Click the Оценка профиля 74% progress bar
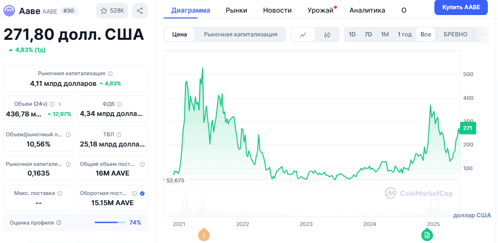The height and width of the screenshot is (243, 498). 110,223
